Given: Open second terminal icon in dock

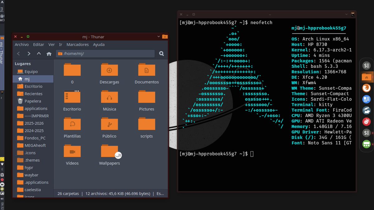Looking at the screenshot, I should (x=367, y=133).
